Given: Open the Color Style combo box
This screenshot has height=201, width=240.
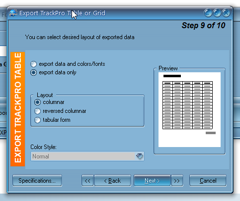Looking at the screenshot, I should pos(87,156).
